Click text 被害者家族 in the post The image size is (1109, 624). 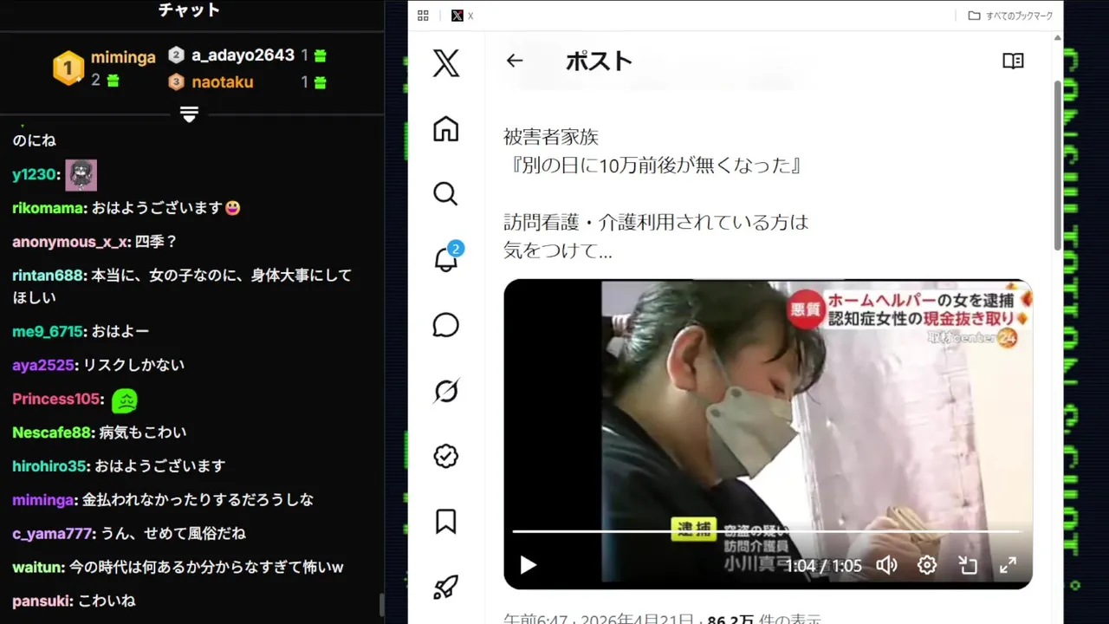pyautogui.click(x=551, y=137)
